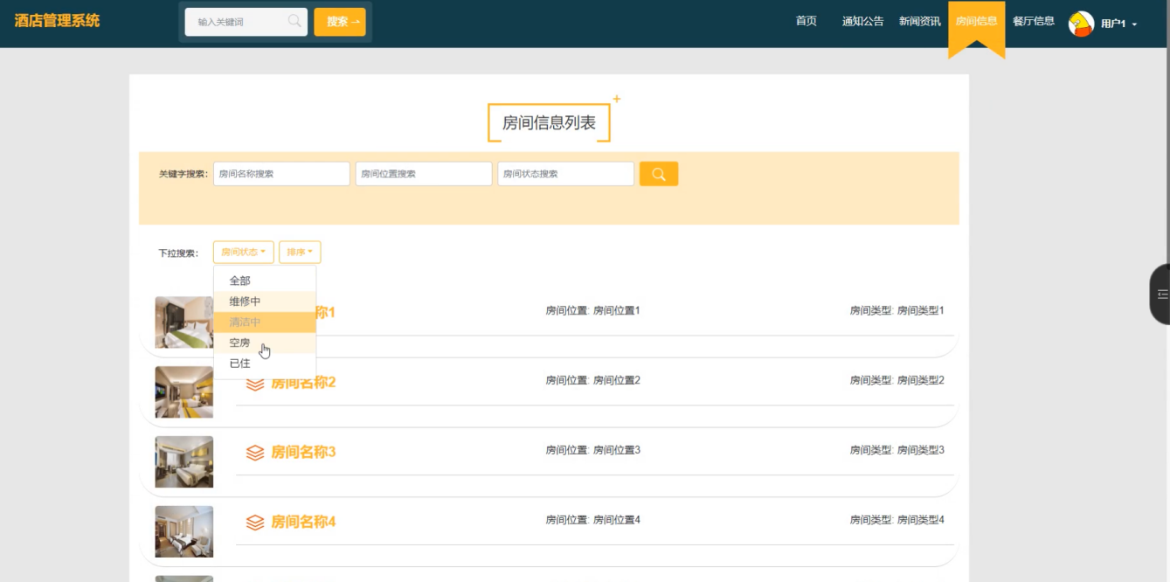Screen dimensions: 1170x582
Task: Click text 房间位置: 房间位置3
Action: tap(593, 450)
